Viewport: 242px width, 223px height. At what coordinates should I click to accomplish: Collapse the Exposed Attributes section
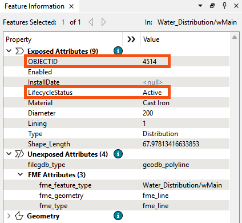point(9,51)
